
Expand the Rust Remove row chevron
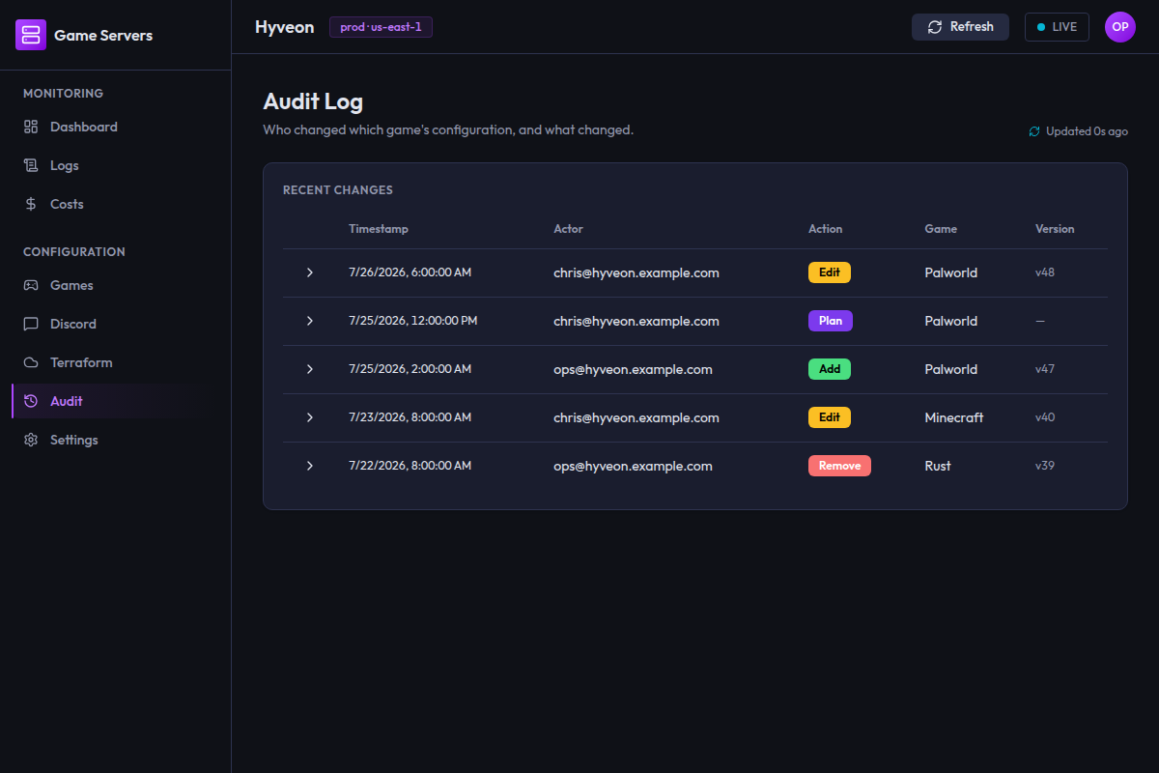[310, 466]
